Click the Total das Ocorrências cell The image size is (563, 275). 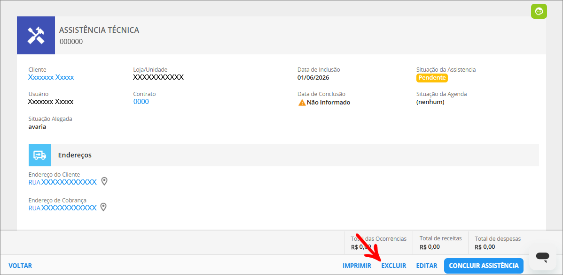379,242
